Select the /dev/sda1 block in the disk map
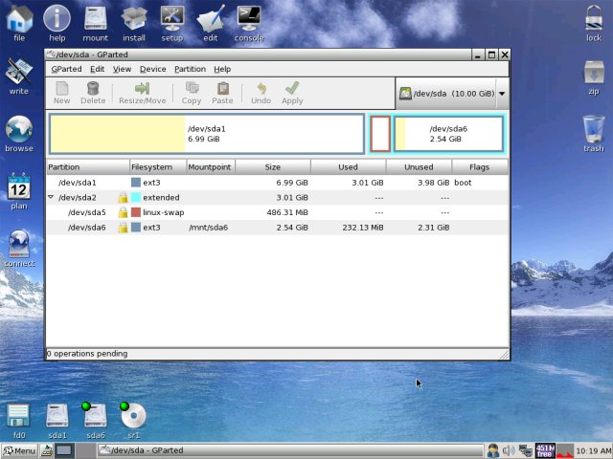 tap(206, 134)
